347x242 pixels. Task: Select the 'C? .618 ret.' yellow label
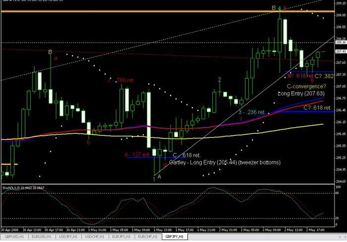(x=317, y=108)
